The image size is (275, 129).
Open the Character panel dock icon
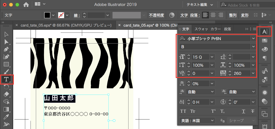265,32
